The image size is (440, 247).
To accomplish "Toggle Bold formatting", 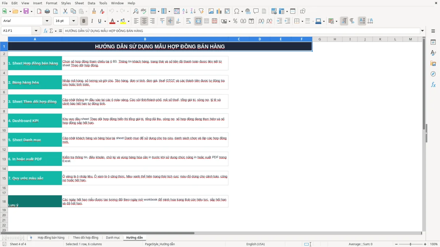I will (84, 21).
